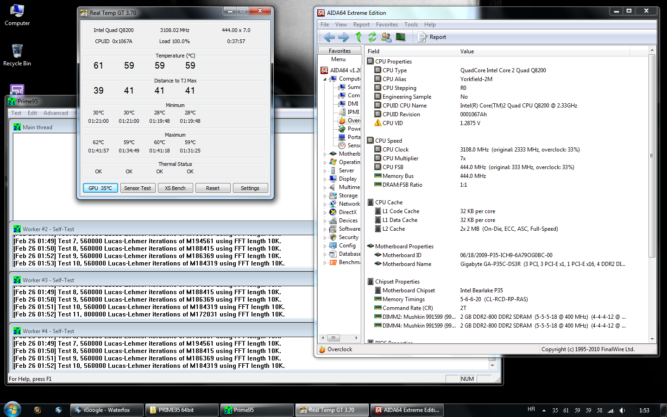
Task: Open the Advanced menu in Prime95
Action: (56, 113)
